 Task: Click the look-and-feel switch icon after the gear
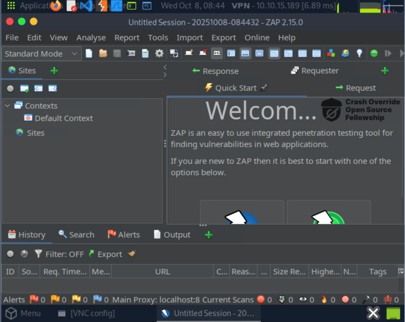coord(174,53)
